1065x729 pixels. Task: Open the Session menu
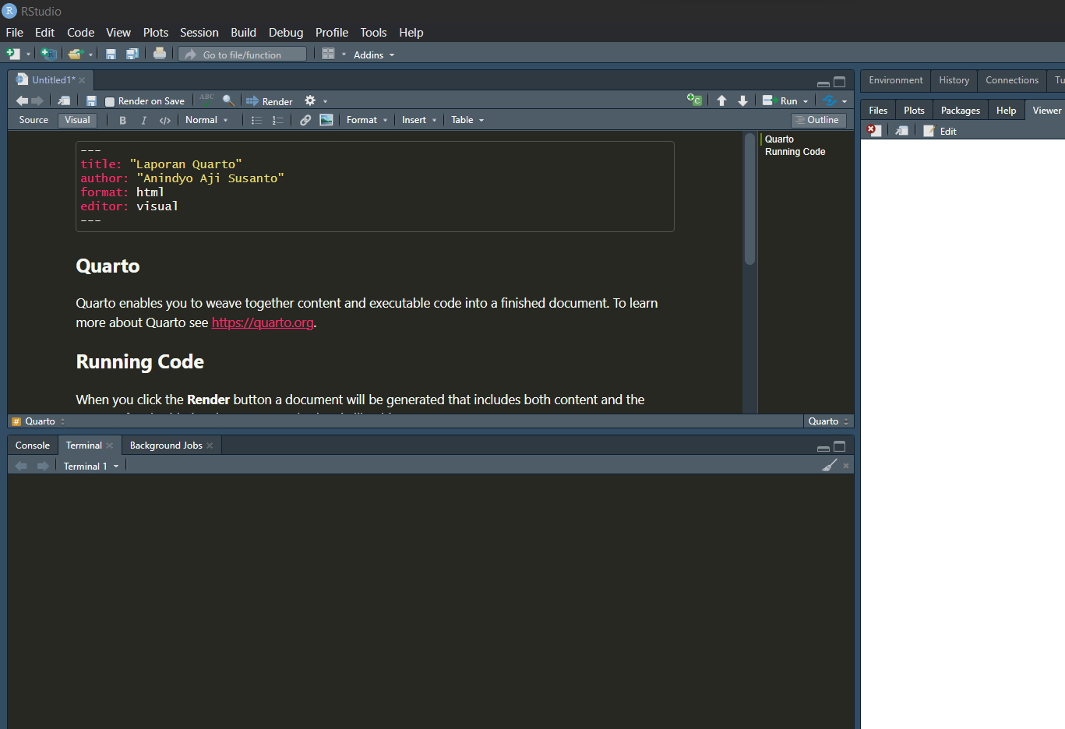(199, 33)
